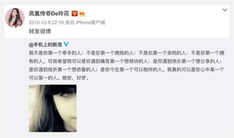Click the blue V badge beside 手机上的新浪
This screenshot has width=234, height=138.
coord(66,44)
